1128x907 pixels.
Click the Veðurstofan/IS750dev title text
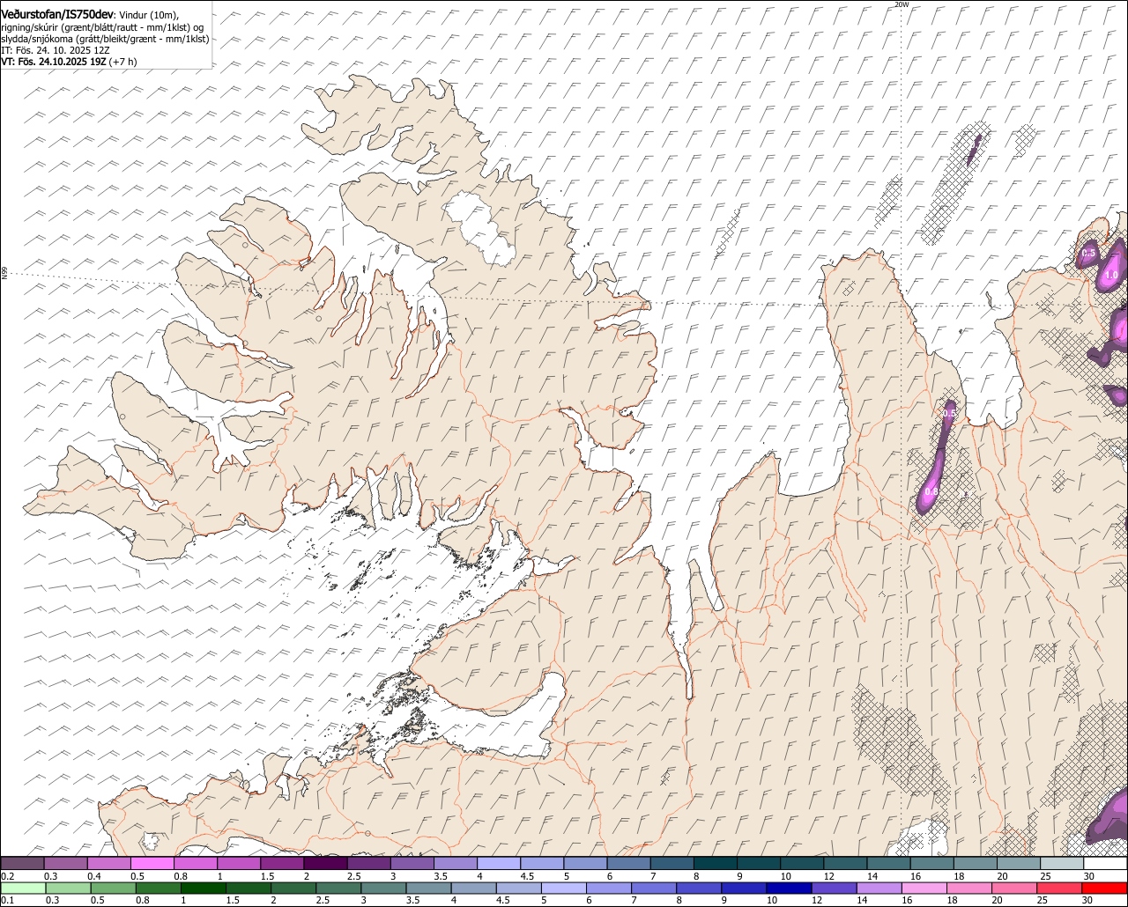[57, 14]
